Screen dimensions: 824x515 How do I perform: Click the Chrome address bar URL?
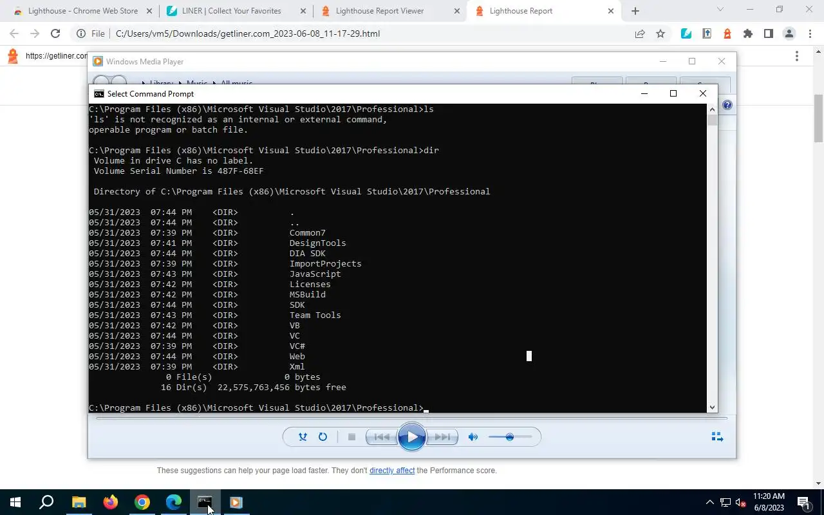(248, 33)
